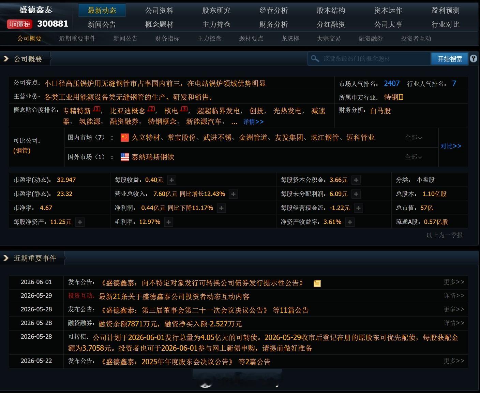This screenshot has width=480, height=393.
Task: Click the 特钢Ⅱ industry link
Action: 394,97
